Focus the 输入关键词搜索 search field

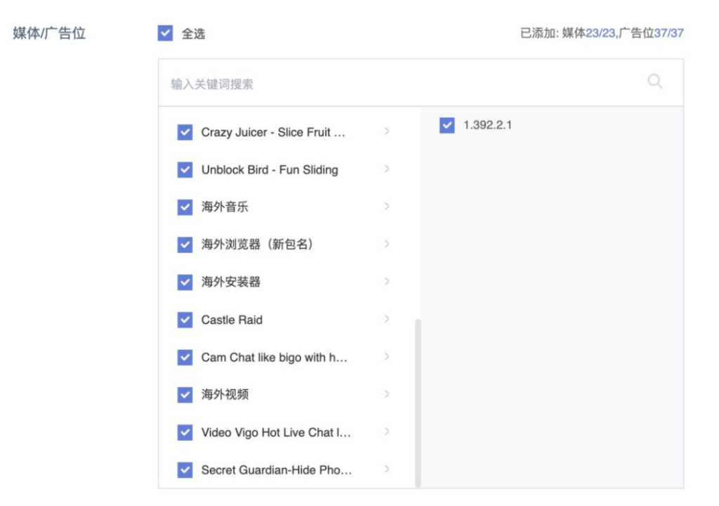coord(421,83)
